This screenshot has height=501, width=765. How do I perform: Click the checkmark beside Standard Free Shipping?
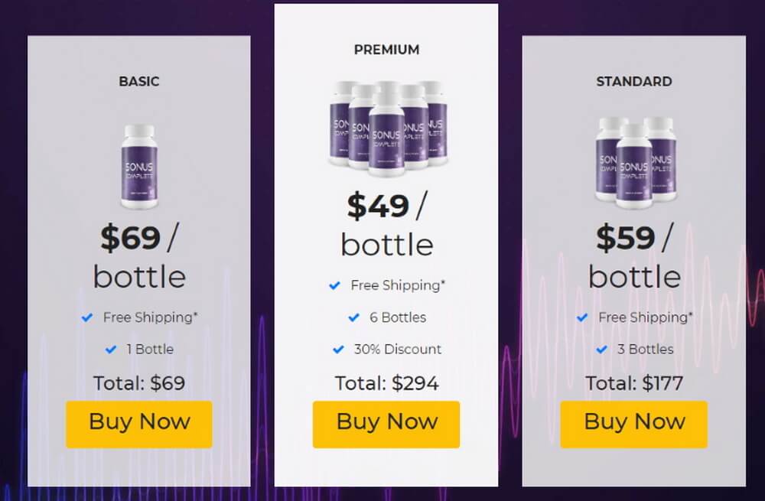[582, 317]
